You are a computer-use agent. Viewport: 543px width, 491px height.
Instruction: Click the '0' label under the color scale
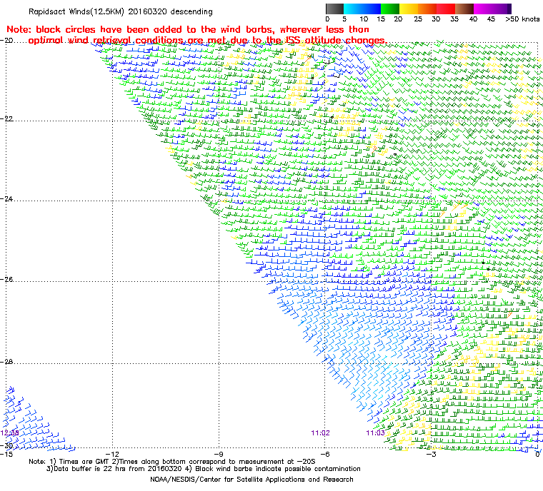point(327,19)
